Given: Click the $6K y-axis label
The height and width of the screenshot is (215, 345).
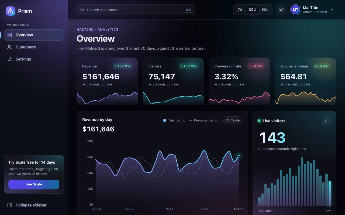Looking at the screenshot, I should point(90,157).
